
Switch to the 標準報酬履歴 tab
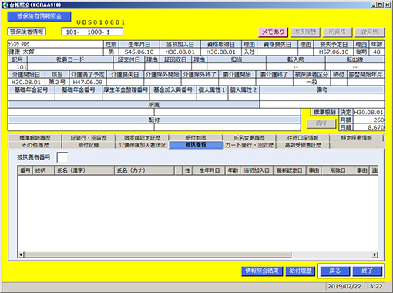pos(35,138)
